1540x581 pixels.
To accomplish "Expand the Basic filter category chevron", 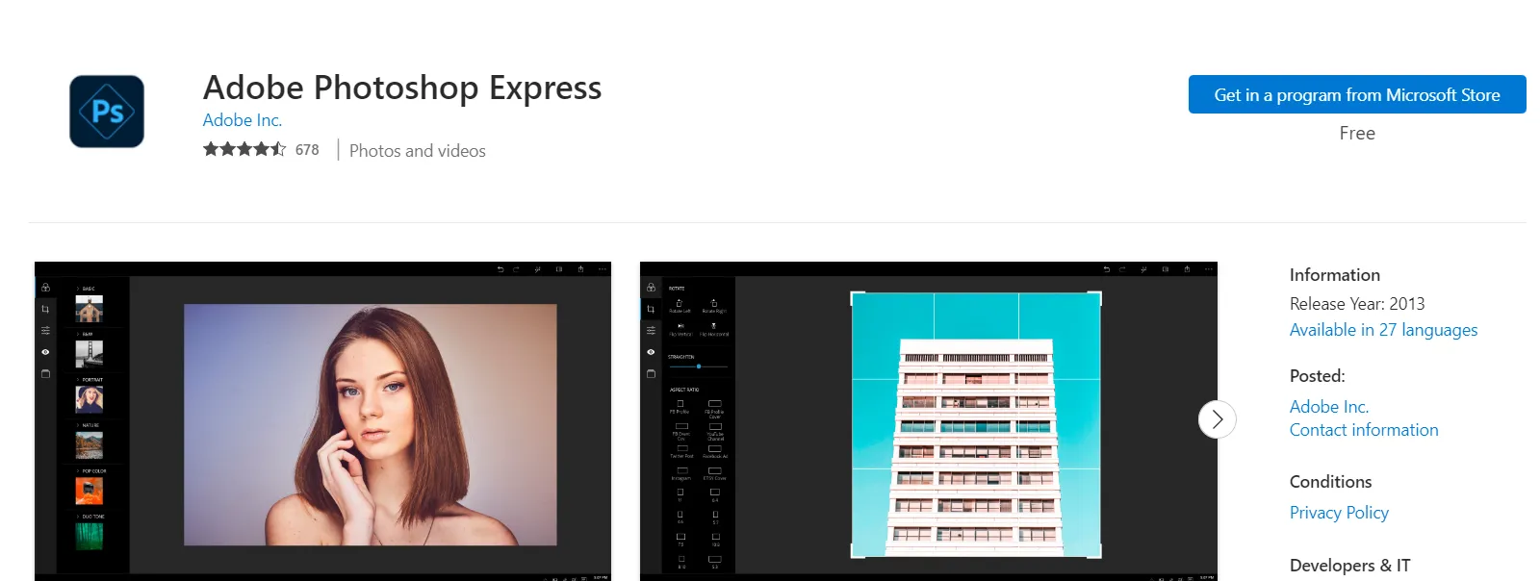I will pyautogui.click(x=78, y=289).
